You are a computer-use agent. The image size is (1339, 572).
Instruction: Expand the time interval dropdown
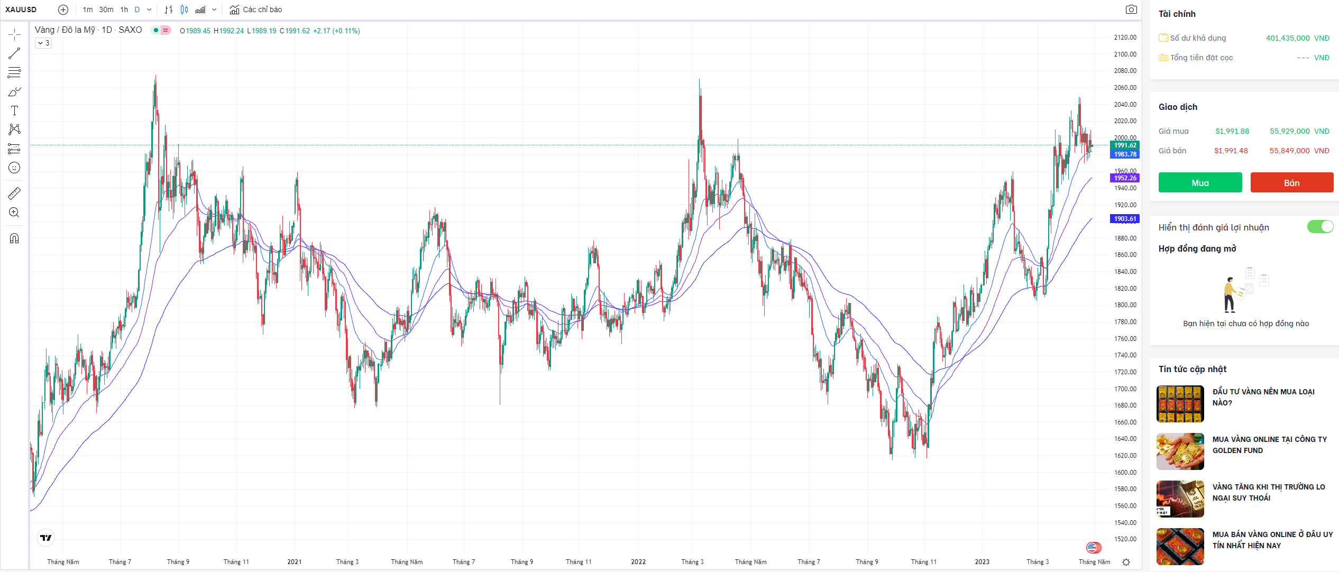click(x=149, y=10)
